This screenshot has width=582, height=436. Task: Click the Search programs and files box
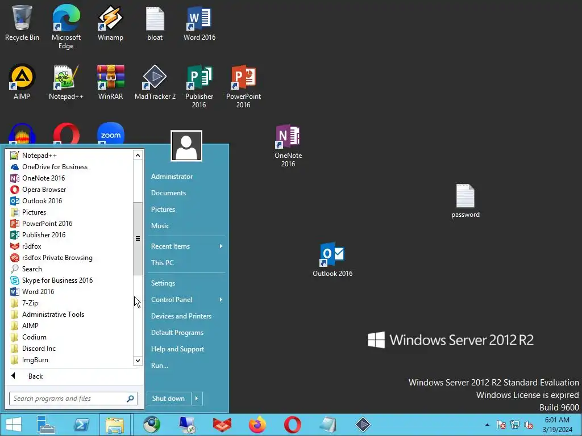73,399
